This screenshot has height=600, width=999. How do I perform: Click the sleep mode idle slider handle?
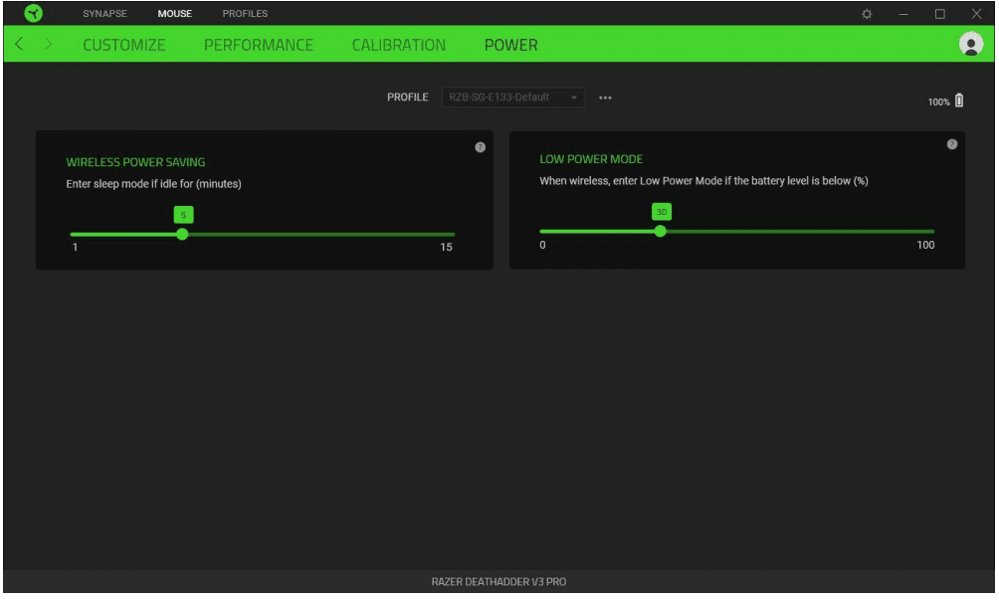click(182, 234)
